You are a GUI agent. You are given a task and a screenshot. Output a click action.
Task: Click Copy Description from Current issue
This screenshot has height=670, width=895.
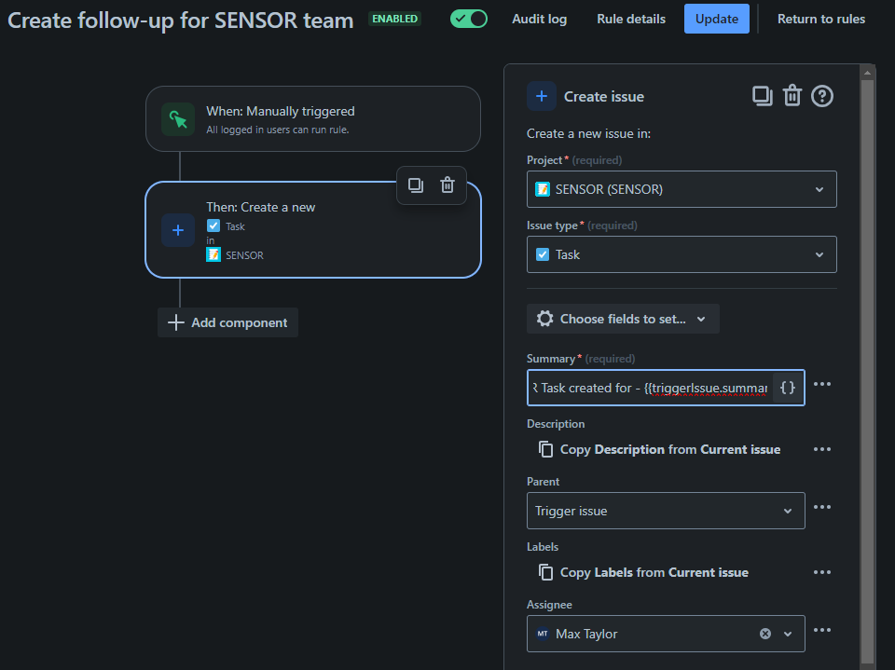[659, 449]
